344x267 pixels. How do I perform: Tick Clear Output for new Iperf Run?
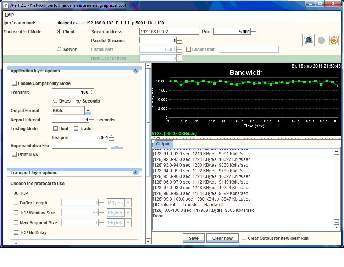(244, 238)
